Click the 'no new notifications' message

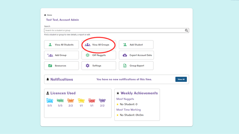[x=124, y=79]
